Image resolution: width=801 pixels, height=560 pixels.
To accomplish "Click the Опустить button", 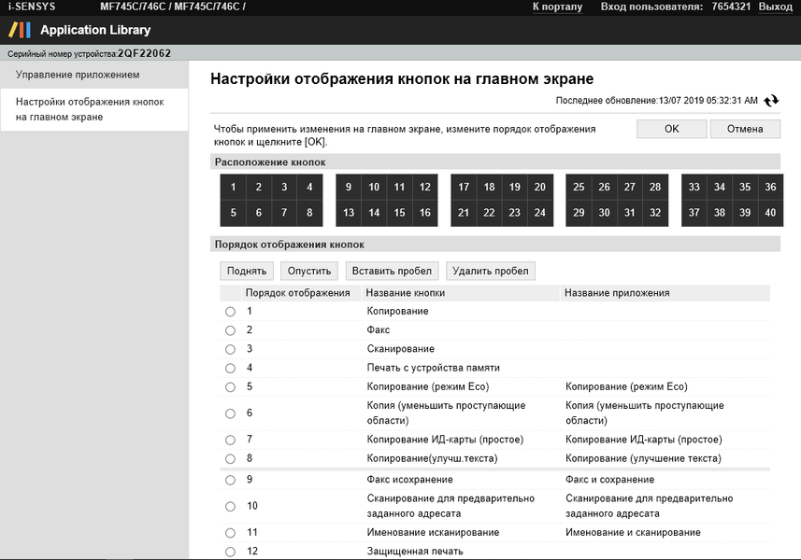I will point(309,271).
